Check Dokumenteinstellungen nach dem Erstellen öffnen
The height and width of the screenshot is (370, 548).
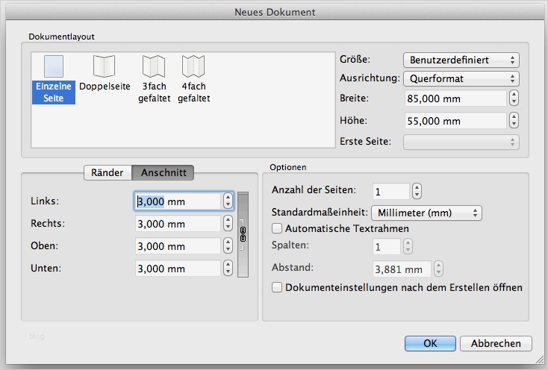coord(277,288)
